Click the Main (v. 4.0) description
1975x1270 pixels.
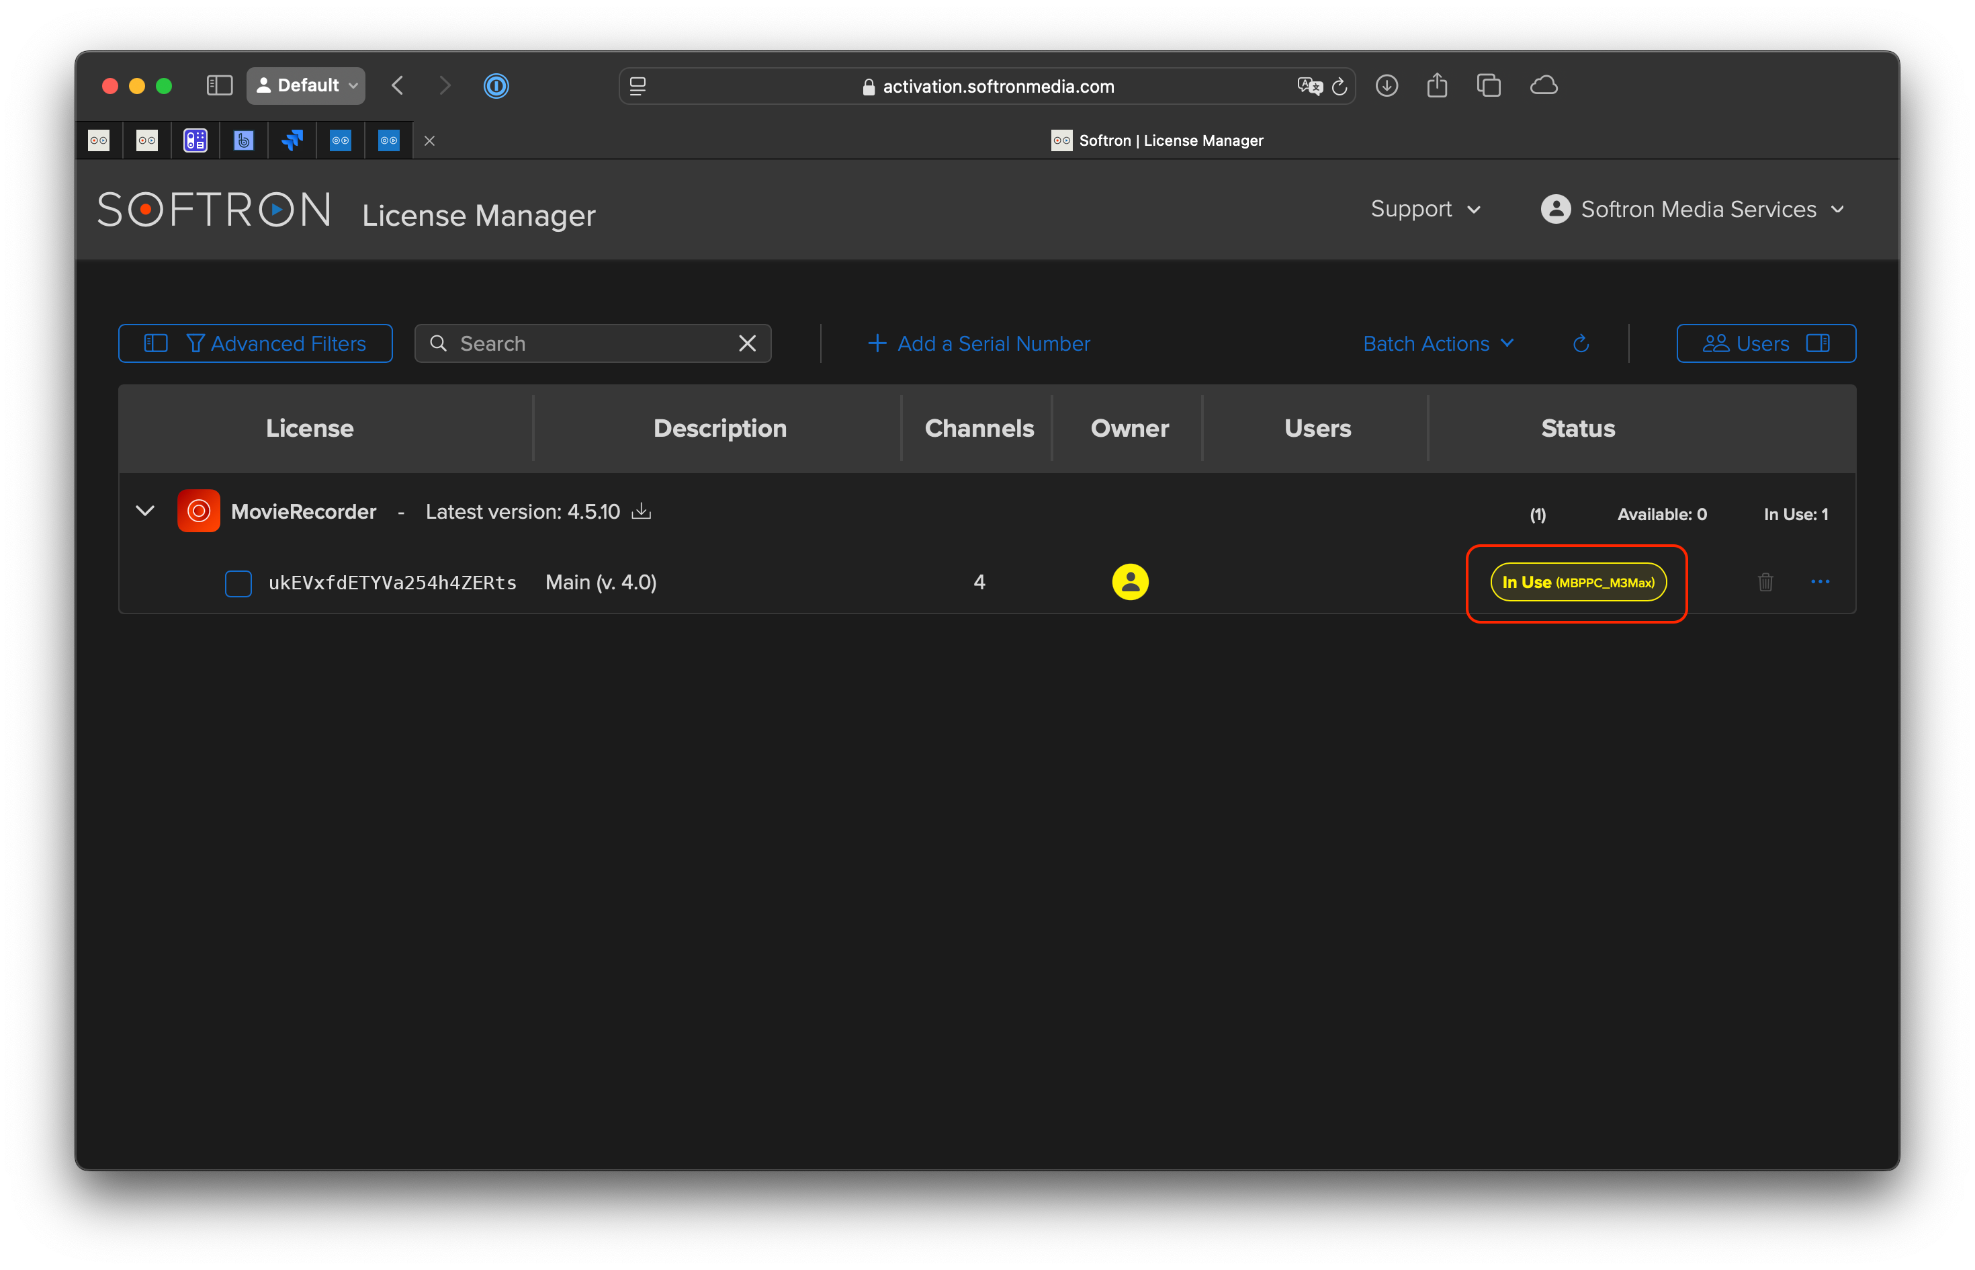pyautogui.click(x=601, y=583)
